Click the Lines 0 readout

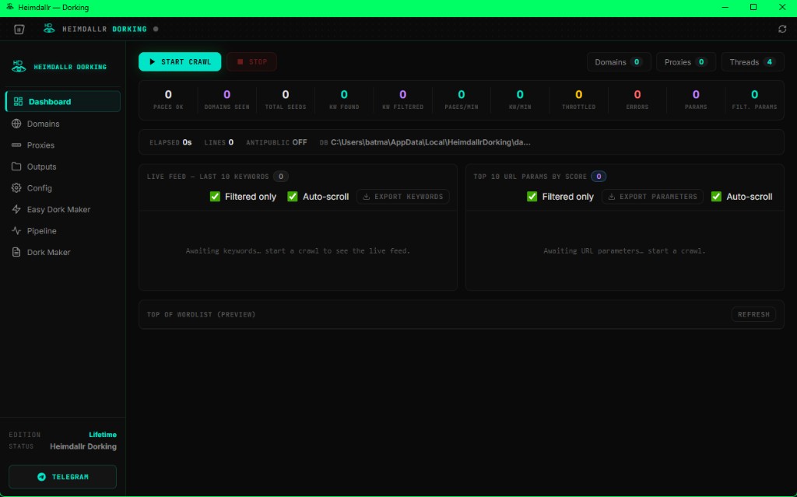pos(219,142)
